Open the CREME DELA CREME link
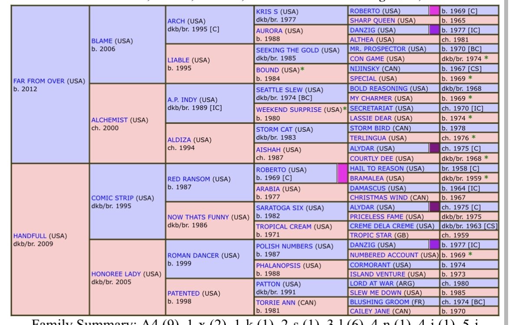The height and width of the screenshot is (325, 512). (x=382, y=226)
